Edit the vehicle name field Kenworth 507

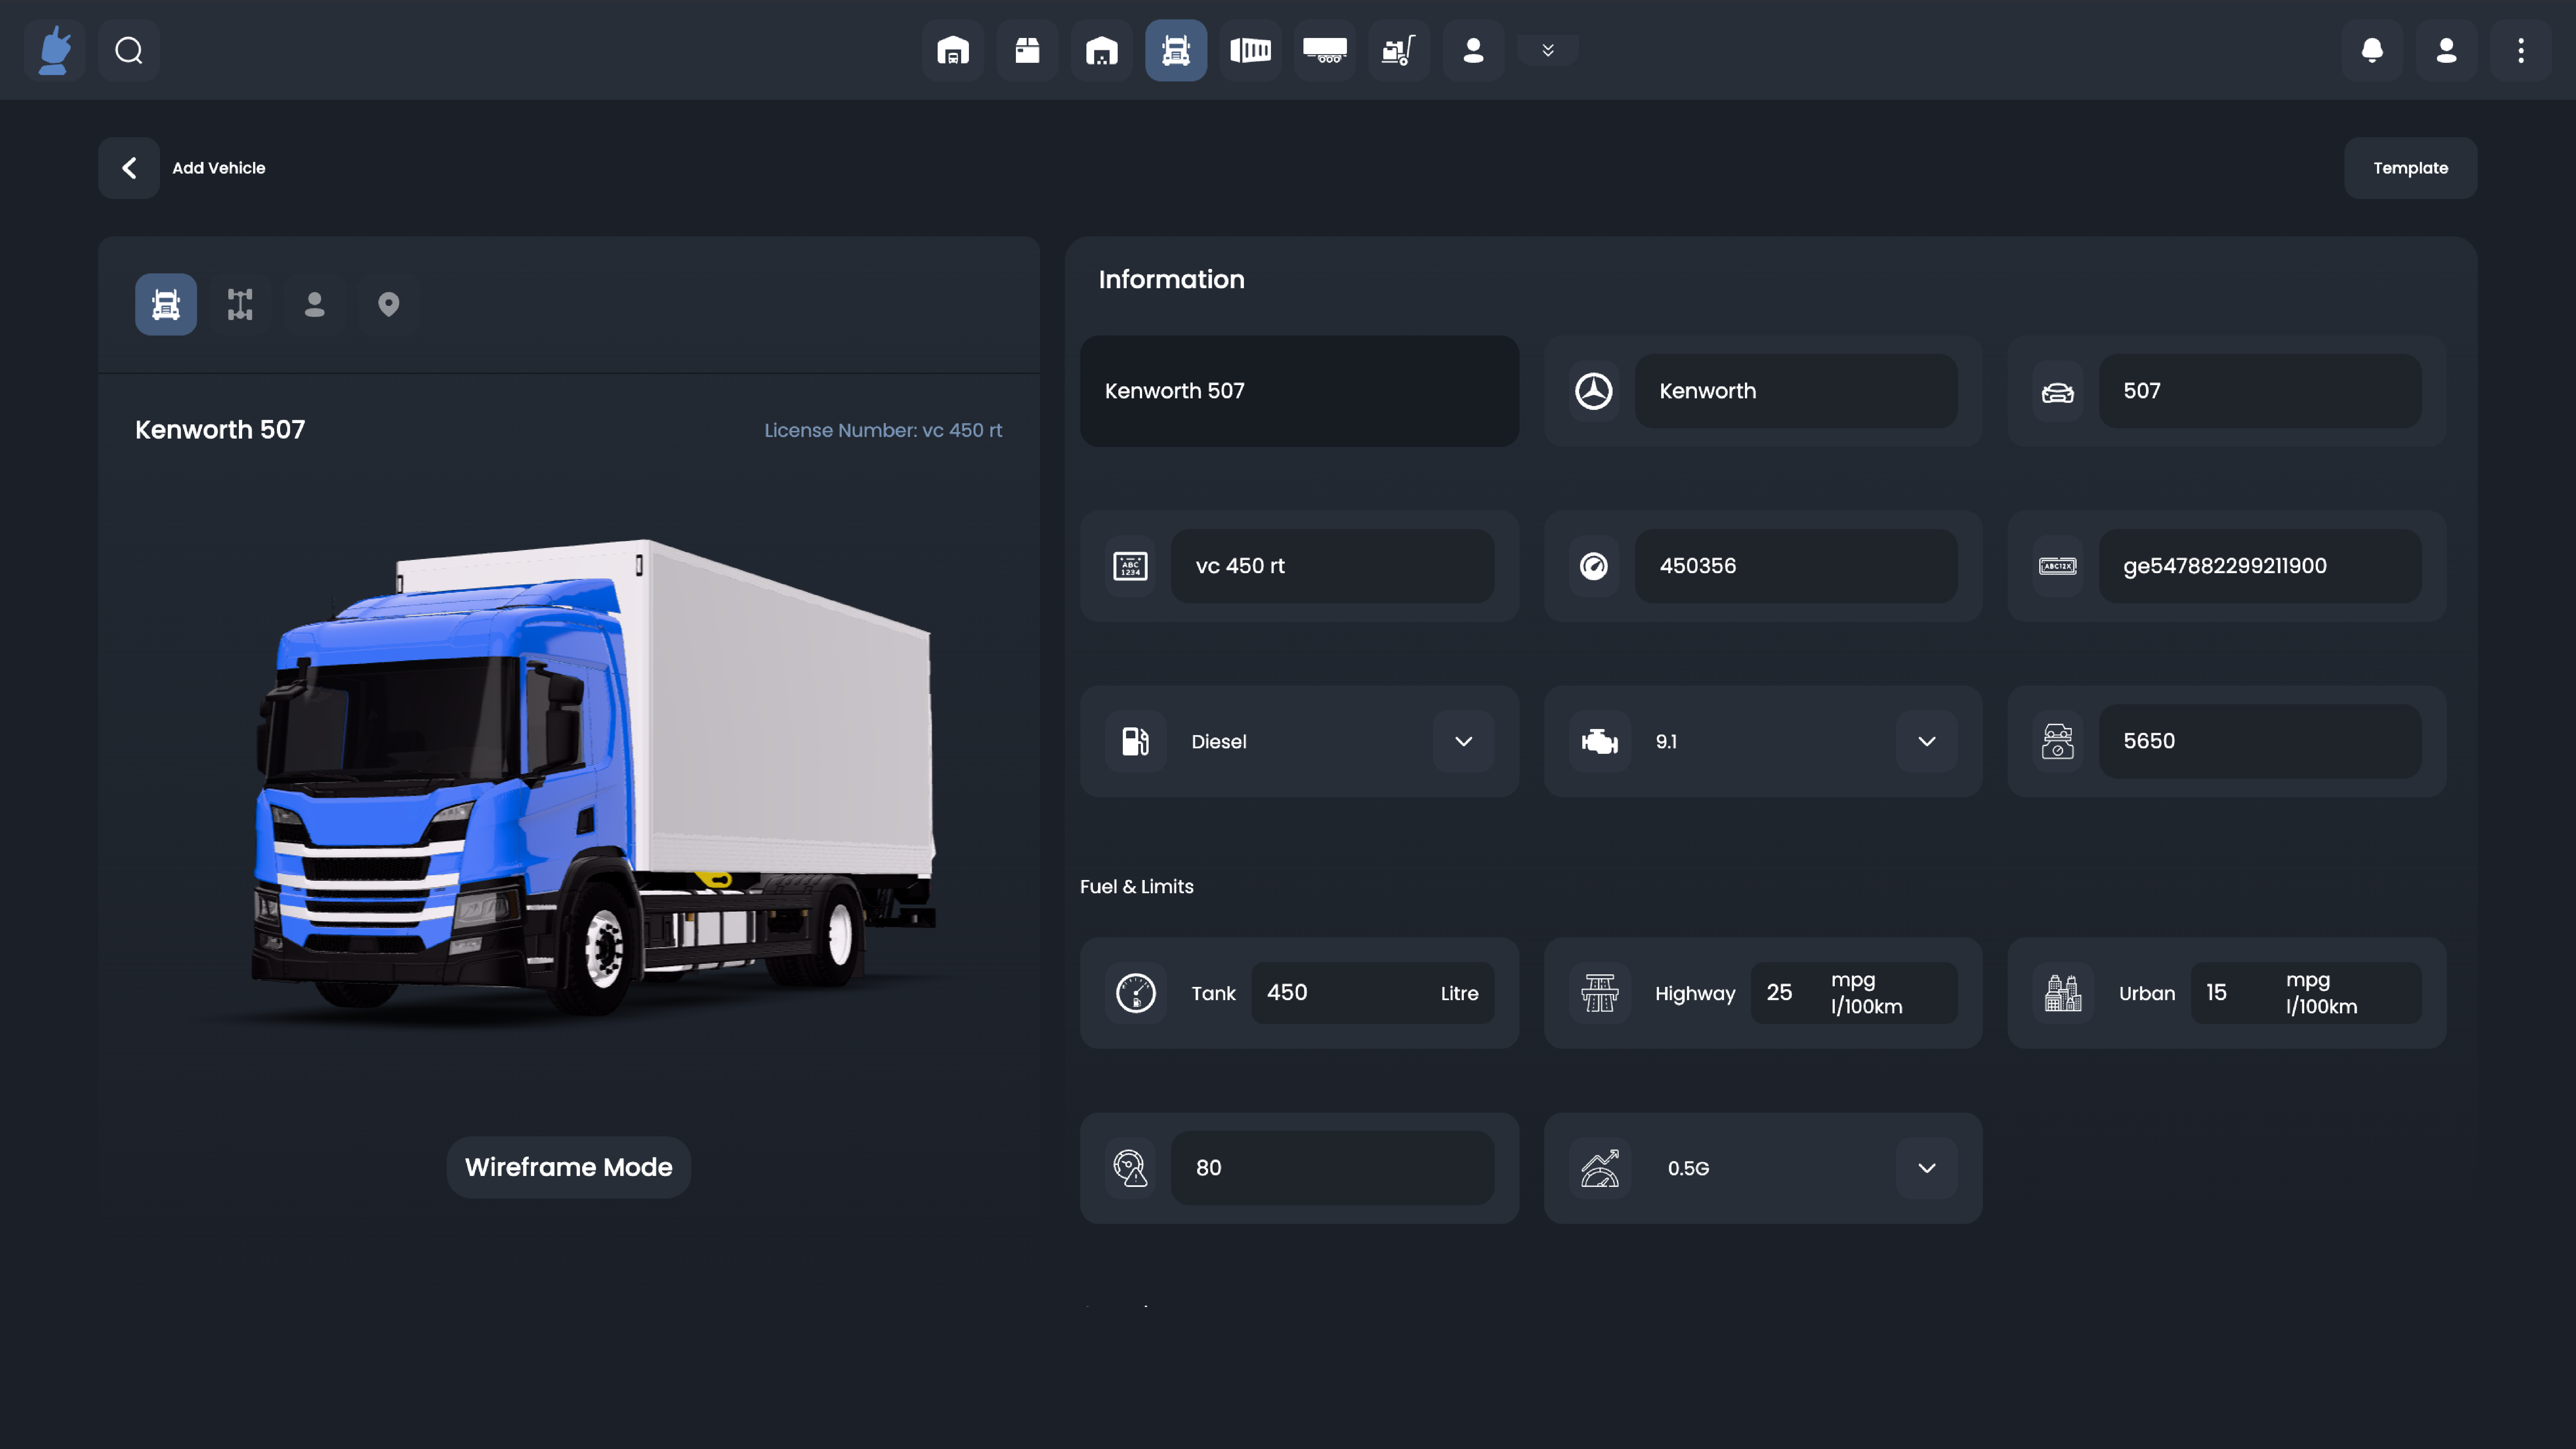1299,391
